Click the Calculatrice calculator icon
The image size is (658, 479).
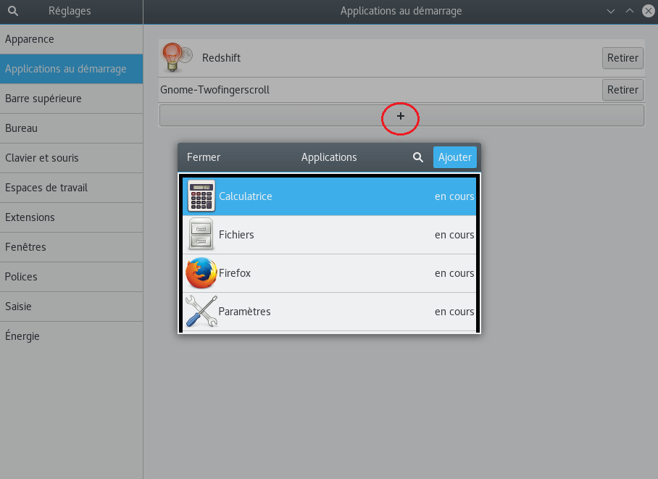201,196
